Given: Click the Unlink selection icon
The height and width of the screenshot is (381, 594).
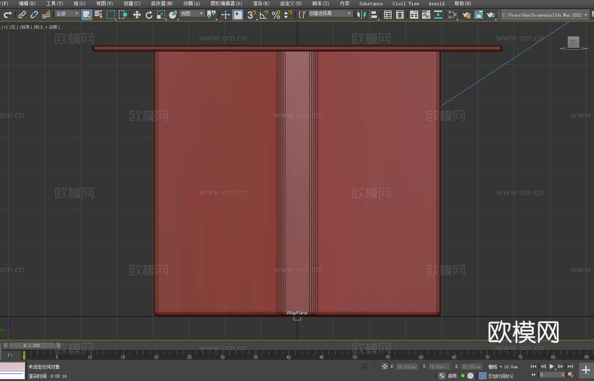Looking at the screenshot, I should coord(34,15).
